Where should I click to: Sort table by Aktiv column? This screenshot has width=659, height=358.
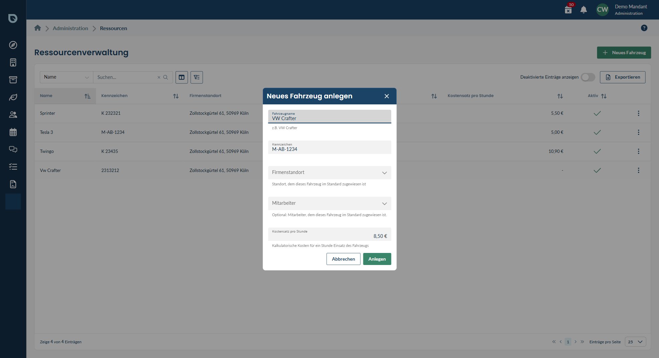[604, 96]
